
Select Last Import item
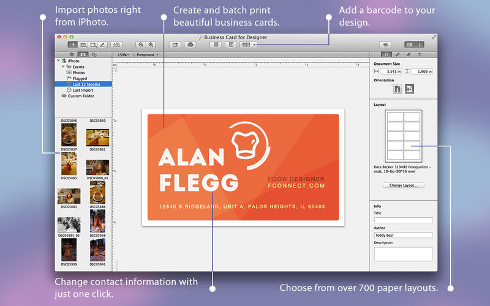83,90
